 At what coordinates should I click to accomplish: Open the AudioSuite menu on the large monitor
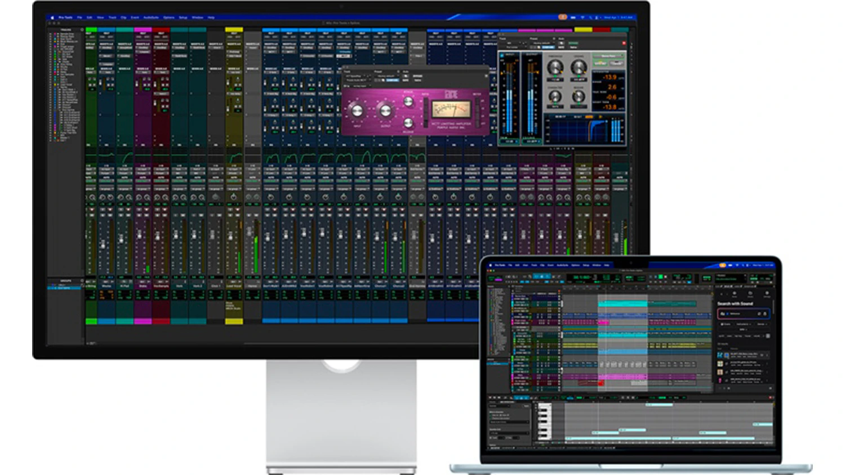coord(150,17)
